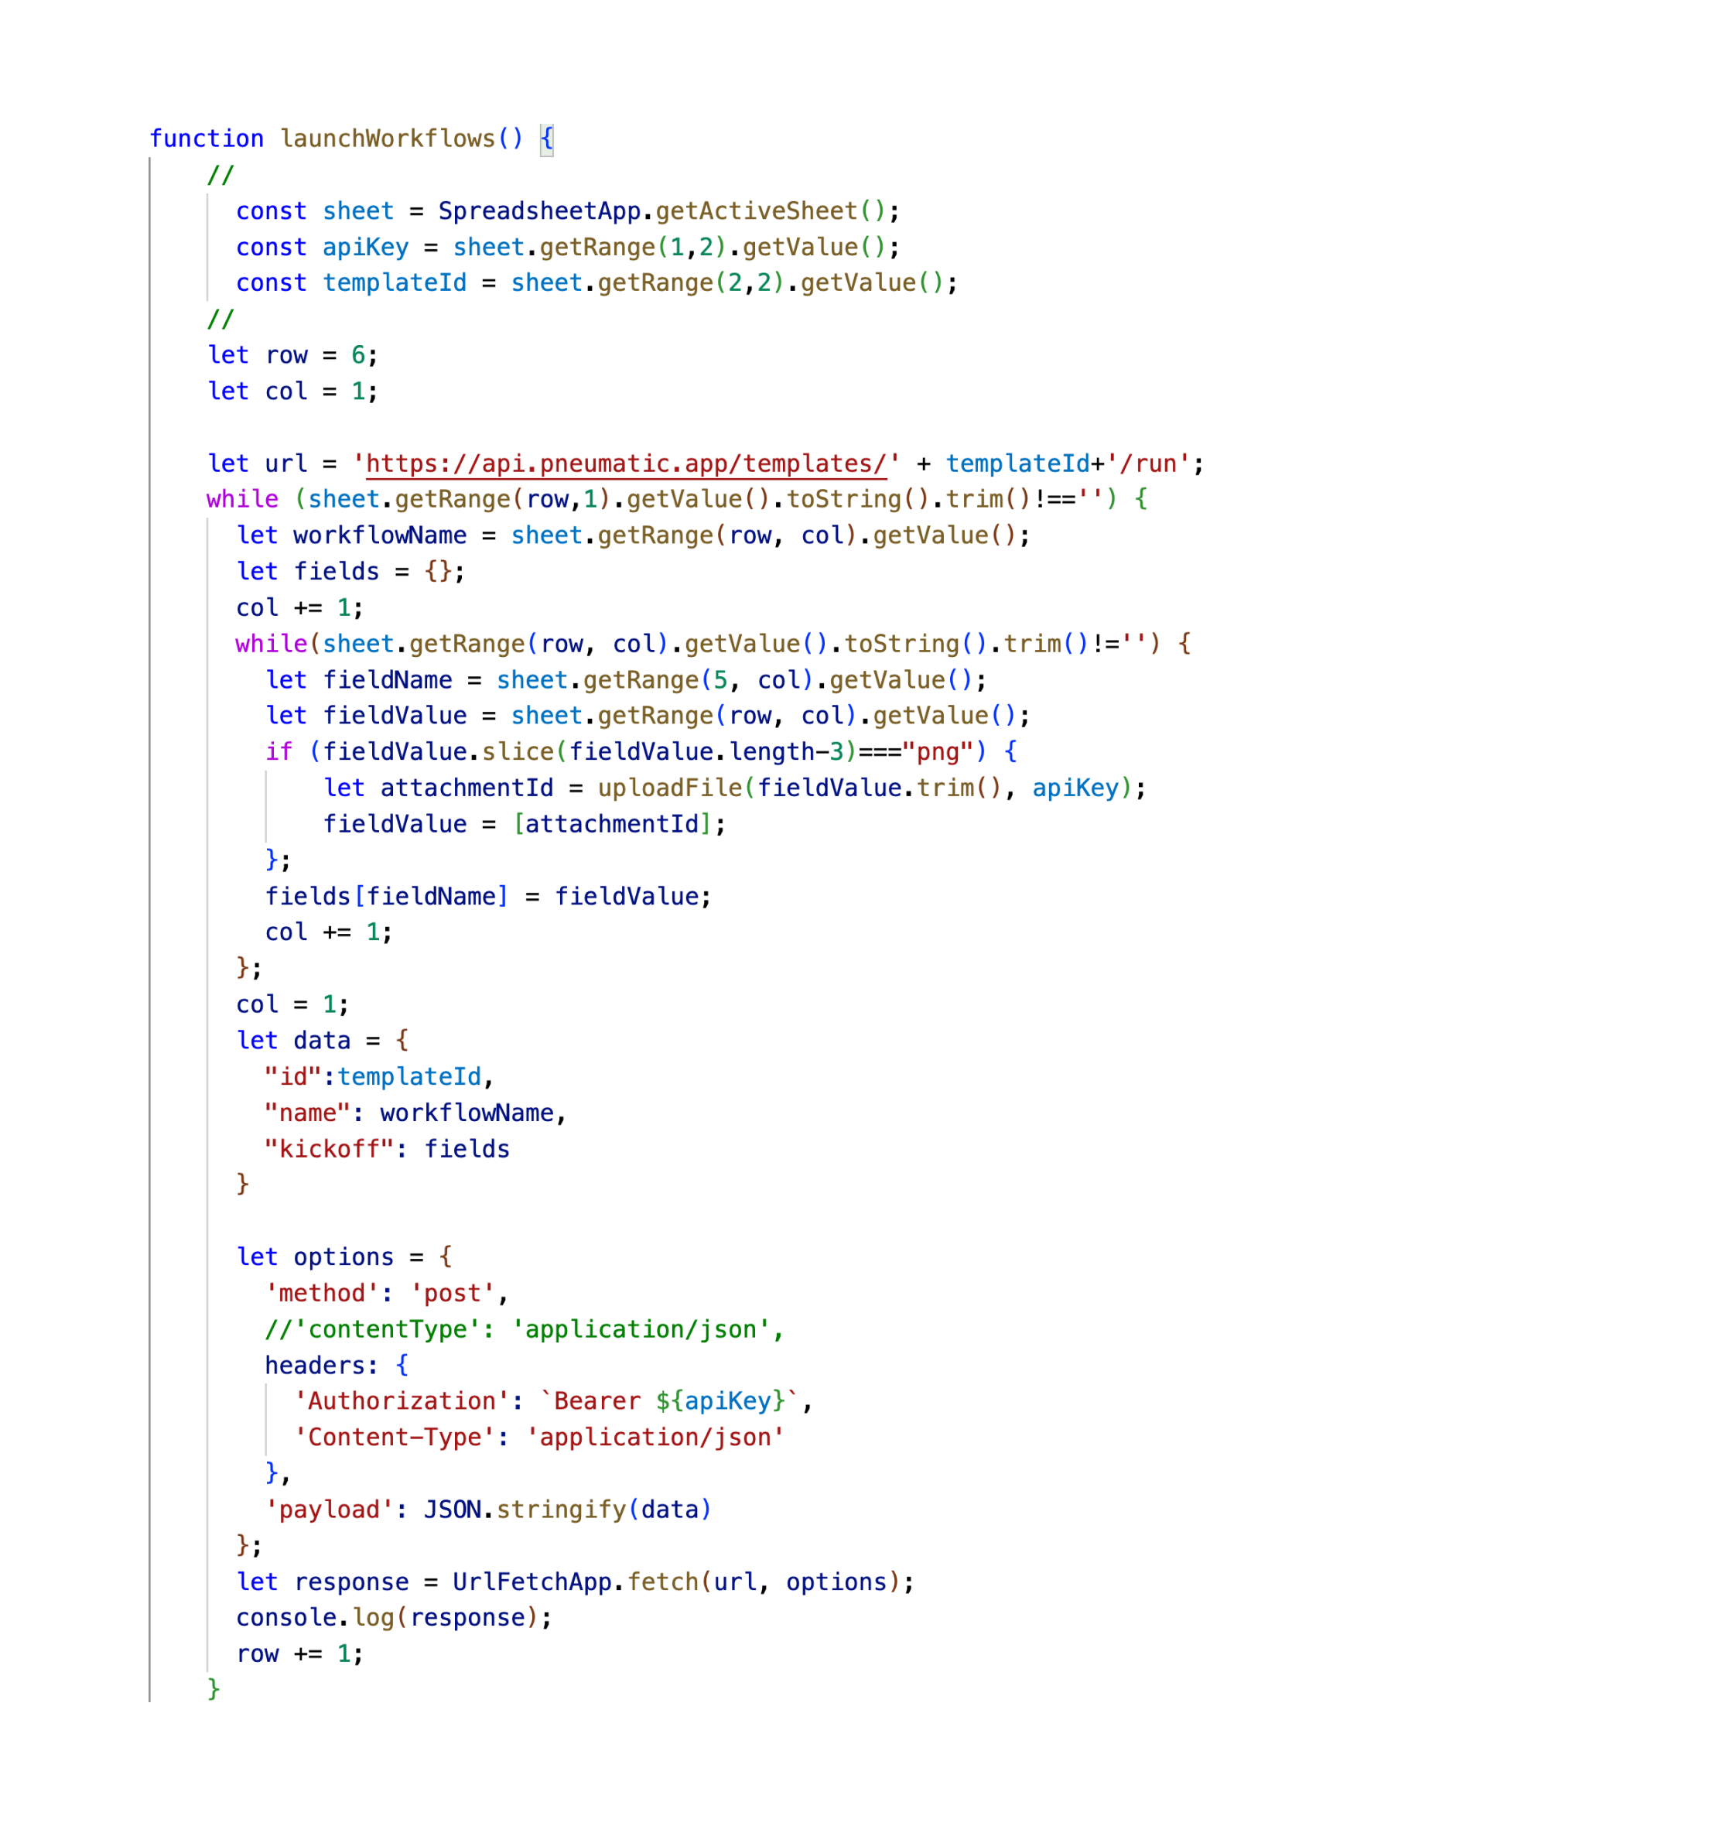Click the "name": workflowName property

click(415, 1113)
